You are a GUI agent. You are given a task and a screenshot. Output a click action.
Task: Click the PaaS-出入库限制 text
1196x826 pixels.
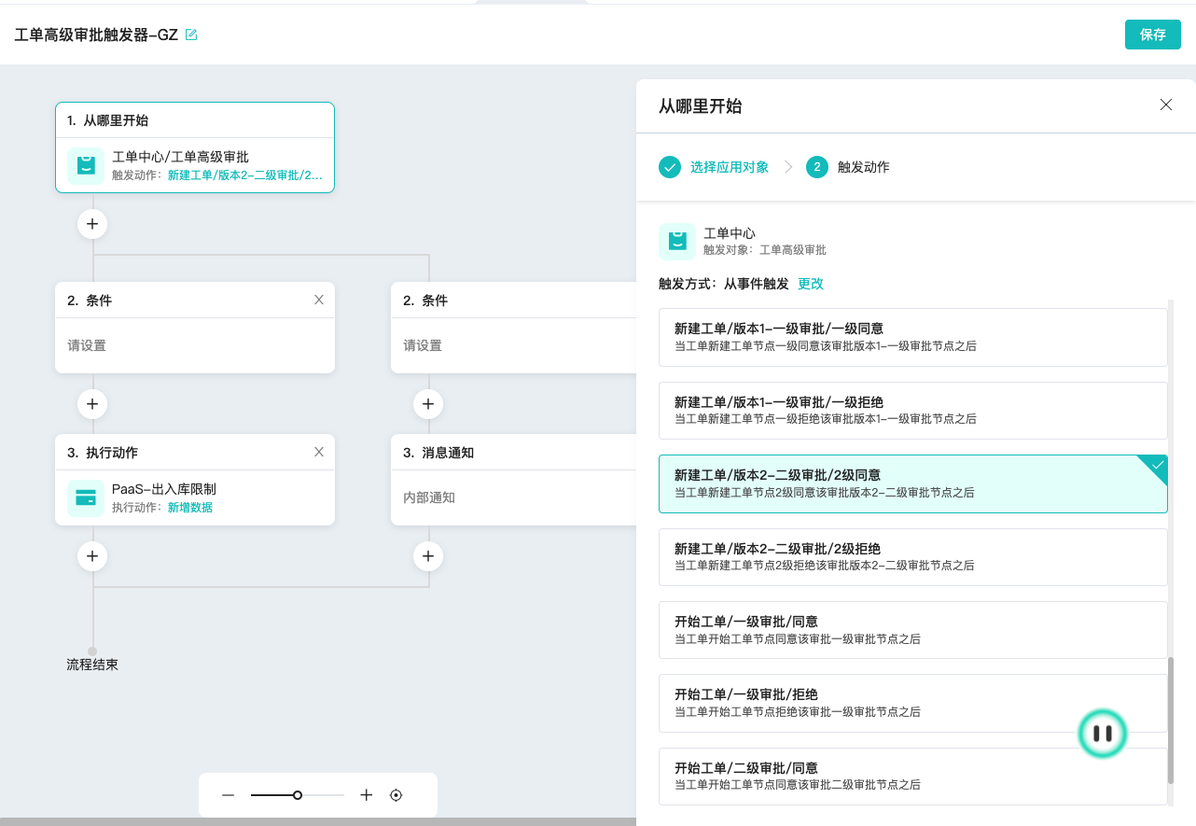(x=164, y=489)
